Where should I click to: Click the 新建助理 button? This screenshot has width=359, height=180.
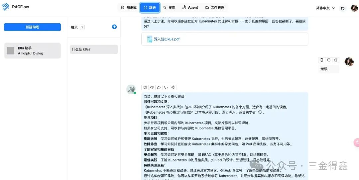32,27
